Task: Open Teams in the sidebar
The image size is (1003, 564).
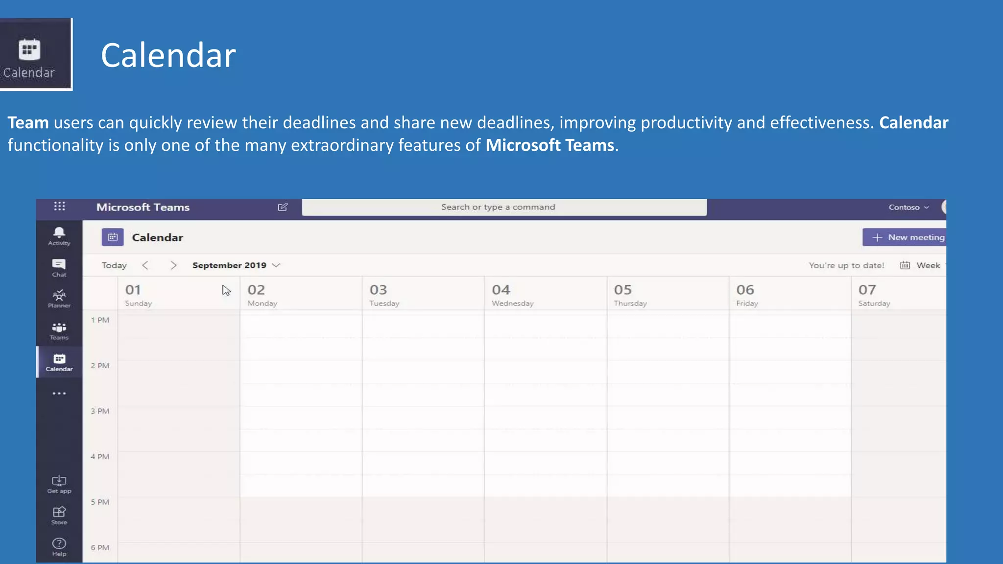Action: click(59, 331)
